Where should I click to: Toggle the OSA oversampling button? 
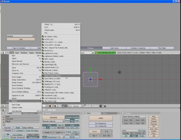pyautogui.click(x=49, y=125)
